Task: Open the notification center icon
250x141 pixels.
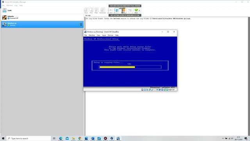Action: coord(246,138)
